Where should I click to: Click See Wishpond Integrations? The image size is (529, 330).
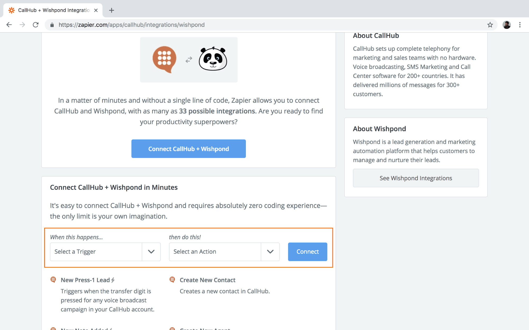pos(415,178)
